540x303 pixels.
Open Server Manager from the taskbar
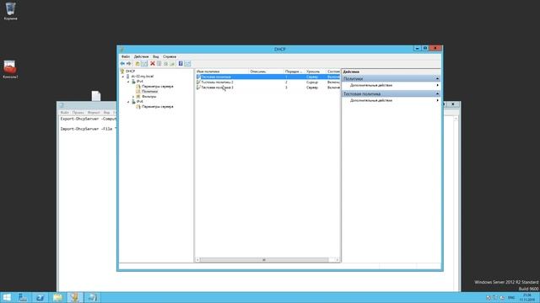[23, 297]
